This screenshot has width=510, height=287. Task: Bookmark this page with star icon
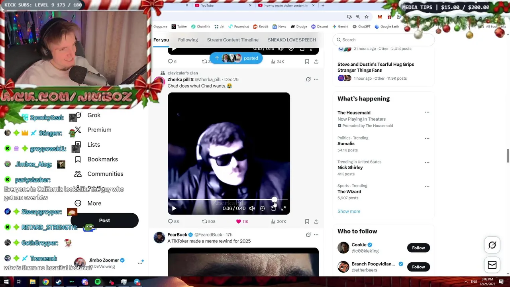(x=367, y=17)
